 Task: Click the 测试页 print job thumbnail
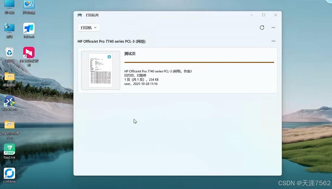[100, 70]
